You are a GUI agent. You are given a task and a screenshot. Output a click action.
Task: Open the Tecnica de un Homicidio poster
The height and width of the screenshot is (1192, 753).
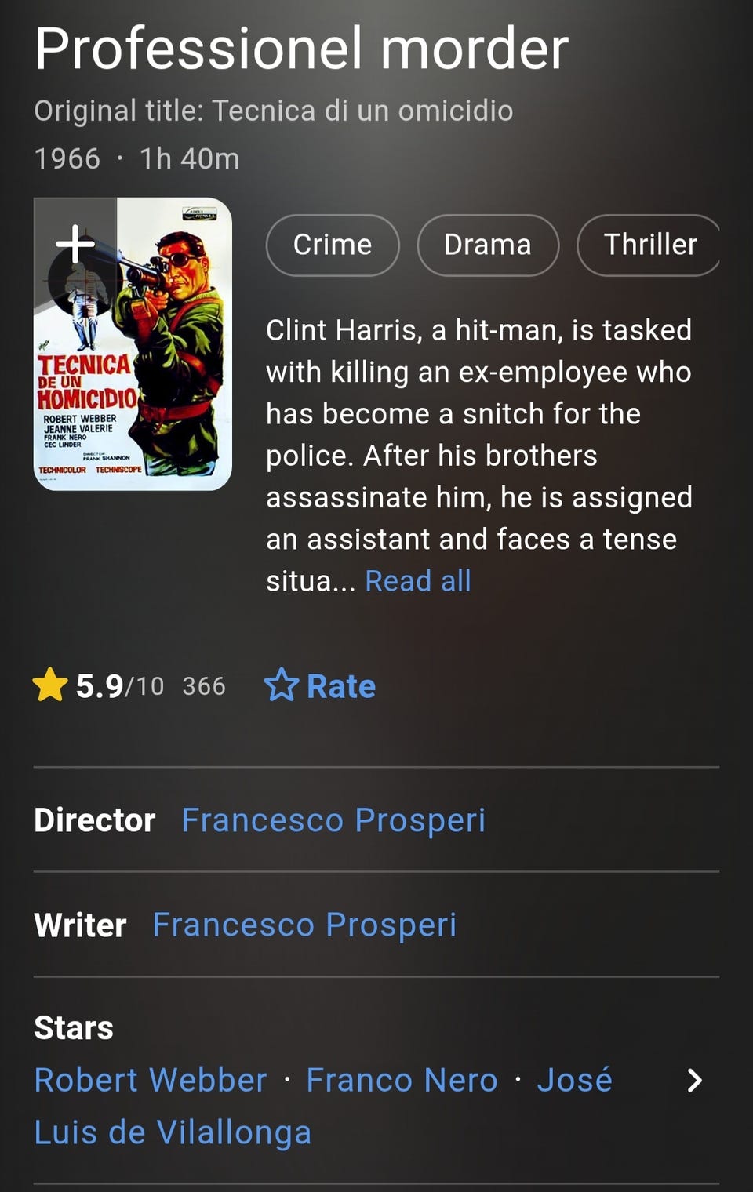(133, 344)
